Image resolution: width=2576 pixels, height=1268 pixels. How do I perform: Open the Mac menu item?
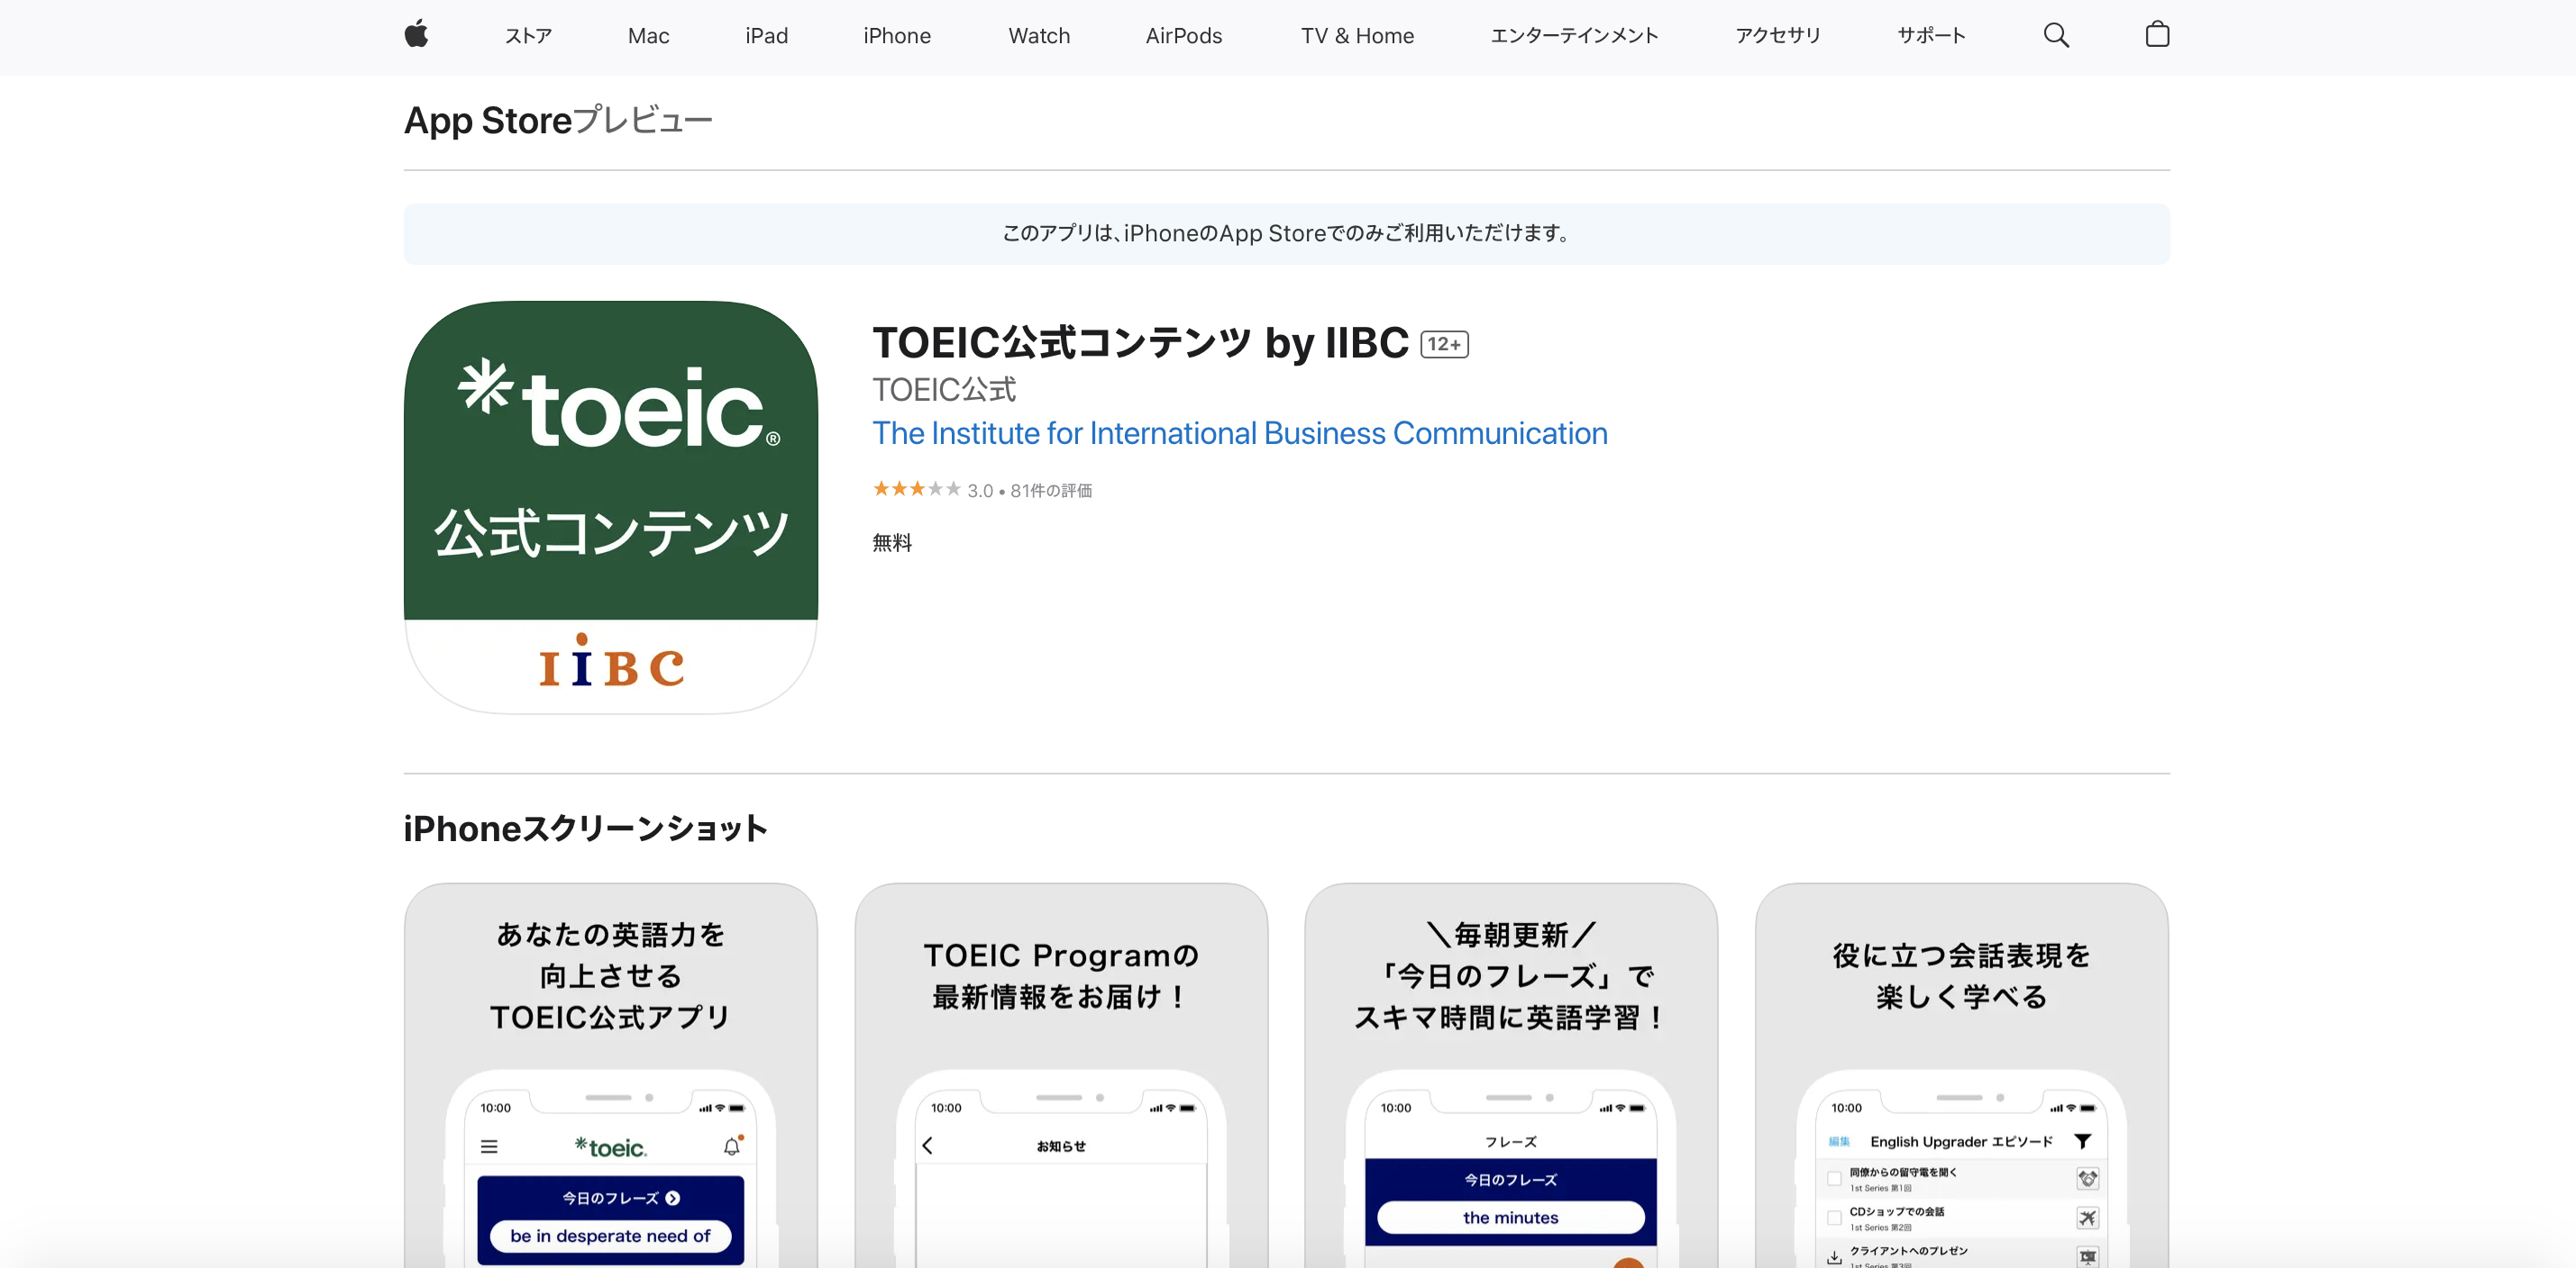[648, 36]
